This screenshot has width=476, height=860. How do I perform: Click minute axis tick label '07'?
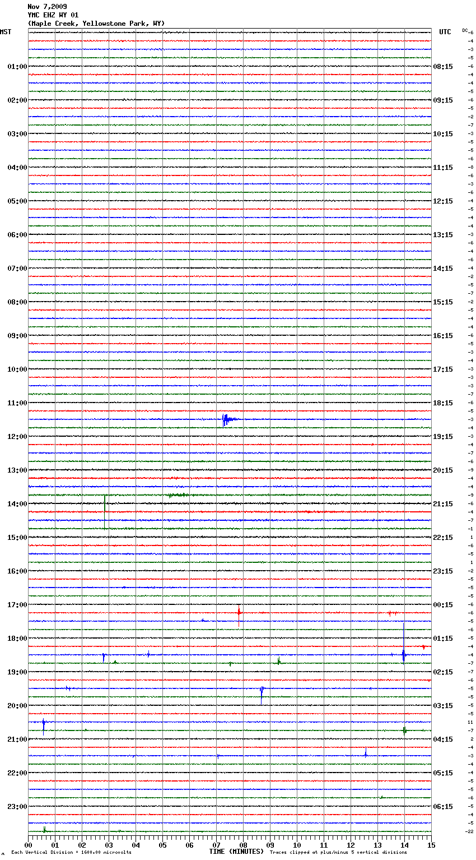(x=216, y=845)
